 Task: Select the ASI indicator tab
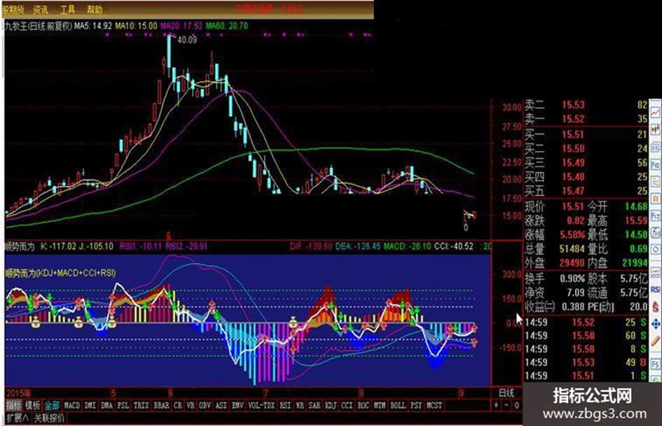pyautogui.click(x=221, y=405)
